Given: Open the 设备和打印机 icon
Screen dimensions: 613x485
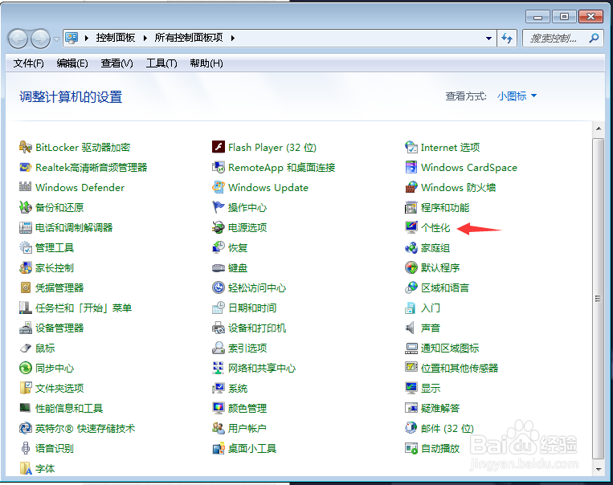Looking at the screenshot, I should tap(219, 328).
